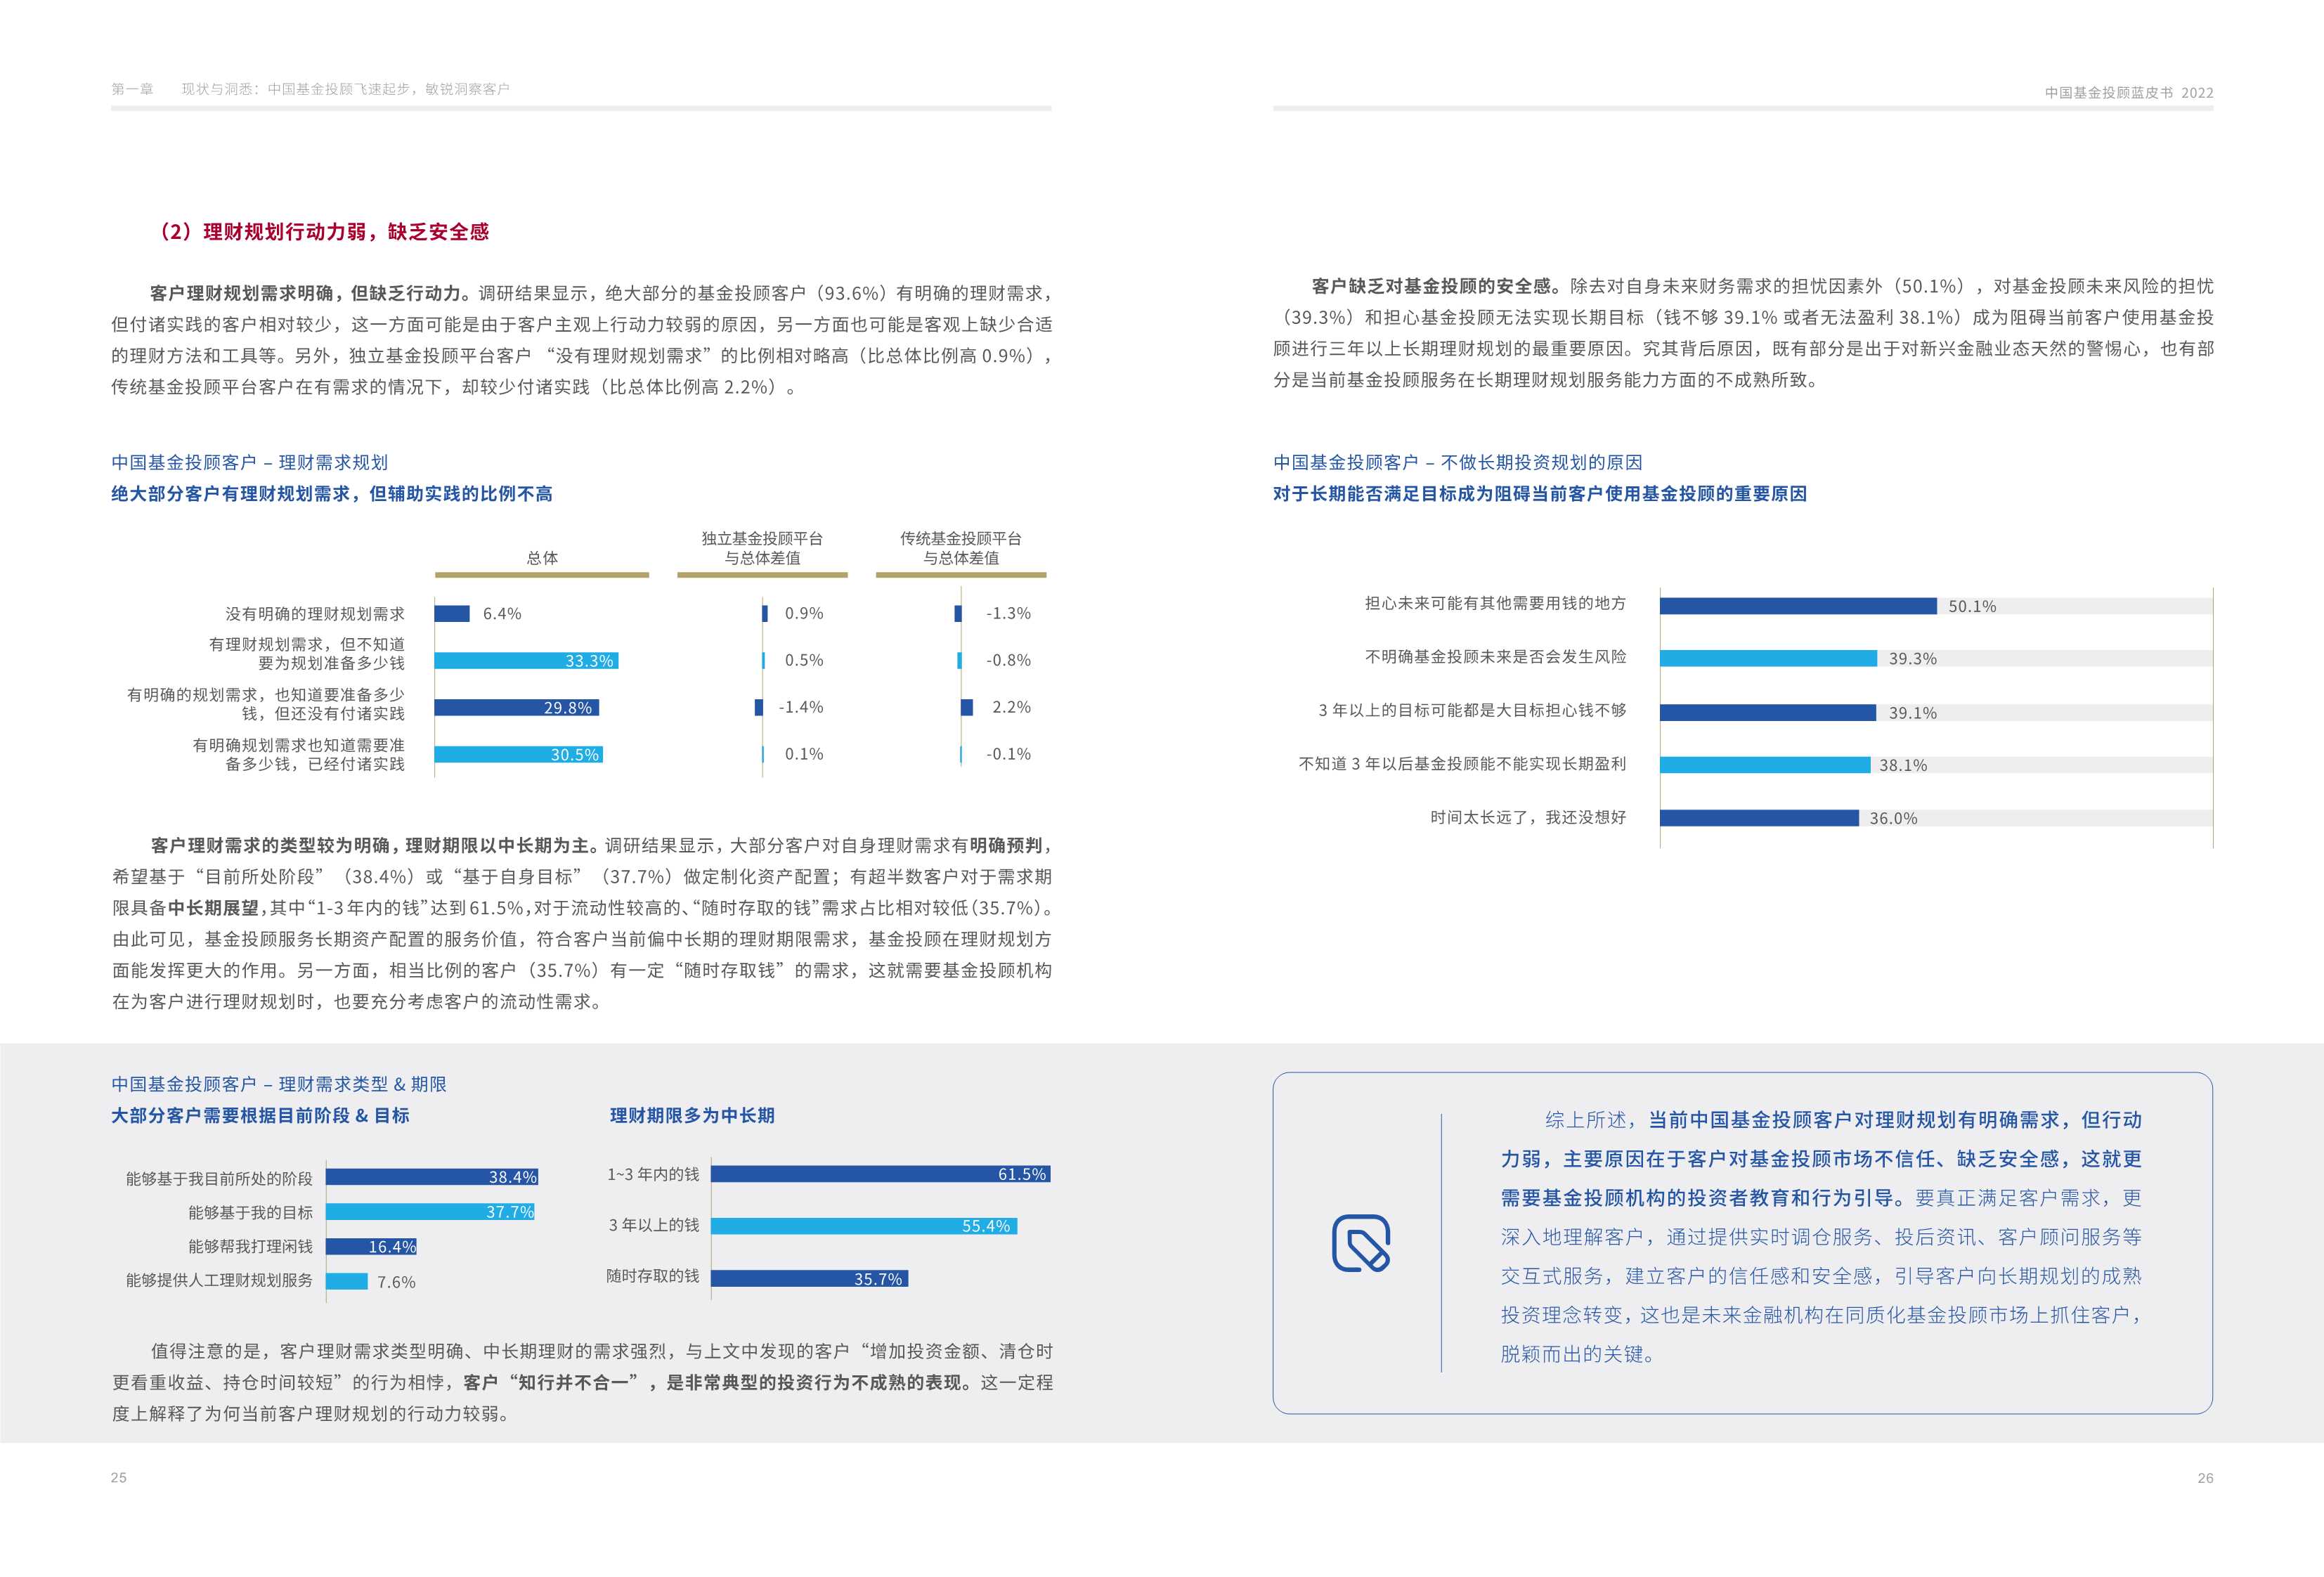Viewport: 2324px width, 1577px height.
Task: Click the label 3 年以上的钱
Action: click(654, 1225)
